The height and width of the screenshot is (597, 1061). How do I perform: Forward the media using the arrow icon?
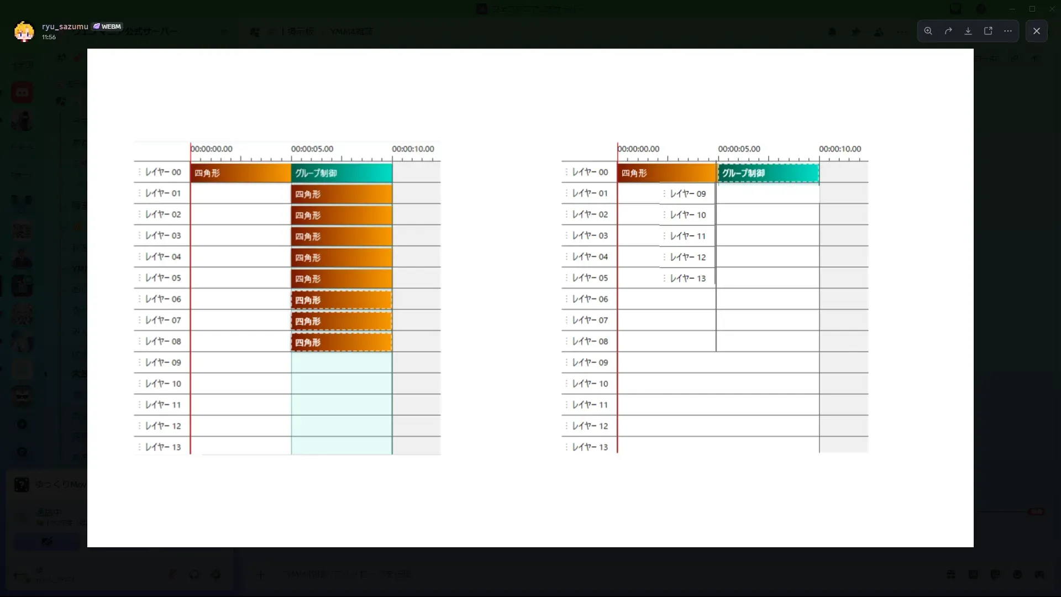tap(948, 31)
